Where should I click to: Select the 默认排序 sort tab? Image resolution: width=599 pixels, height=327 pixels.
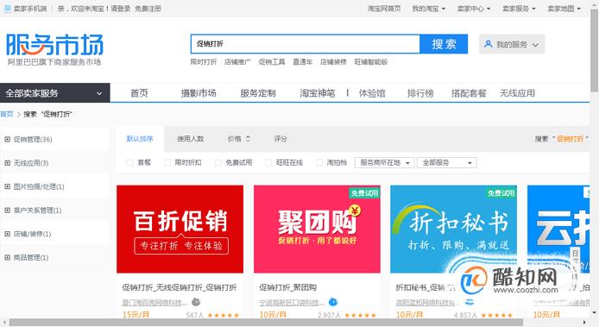click(140, 139)
